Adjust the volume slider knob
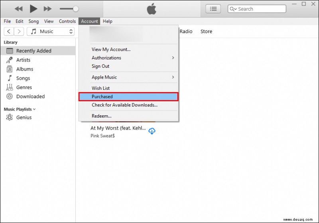The image size is (319, 223). coord(76,9)
